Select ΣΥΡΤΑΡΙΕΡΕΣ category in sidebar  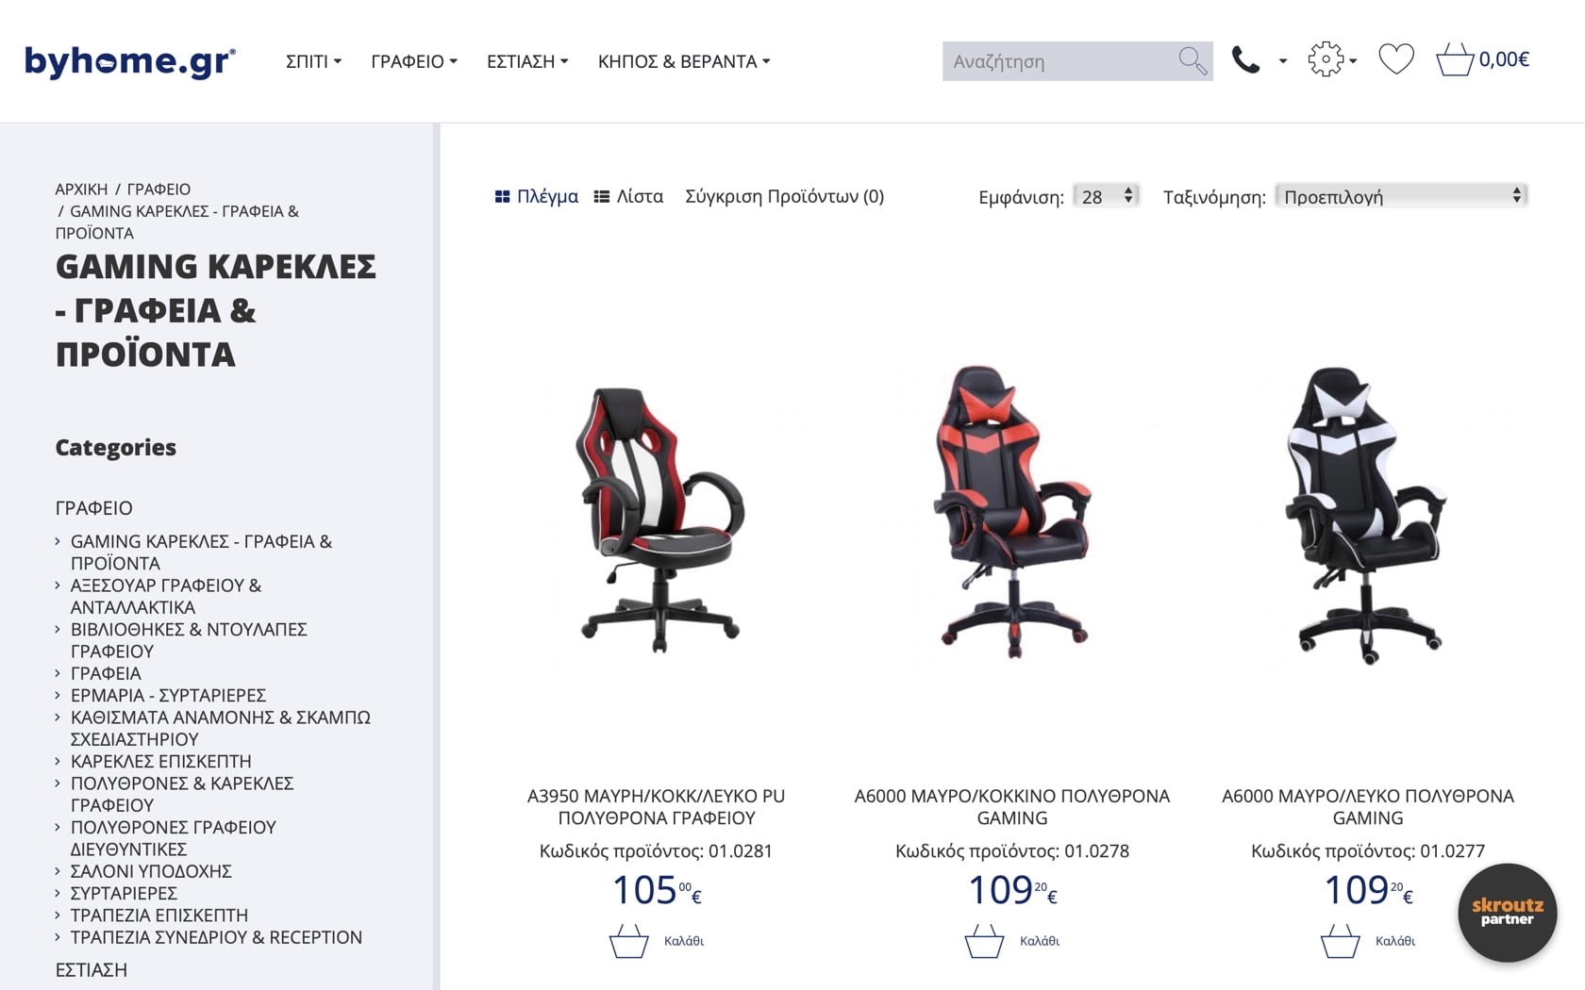[x=124, y=893]
